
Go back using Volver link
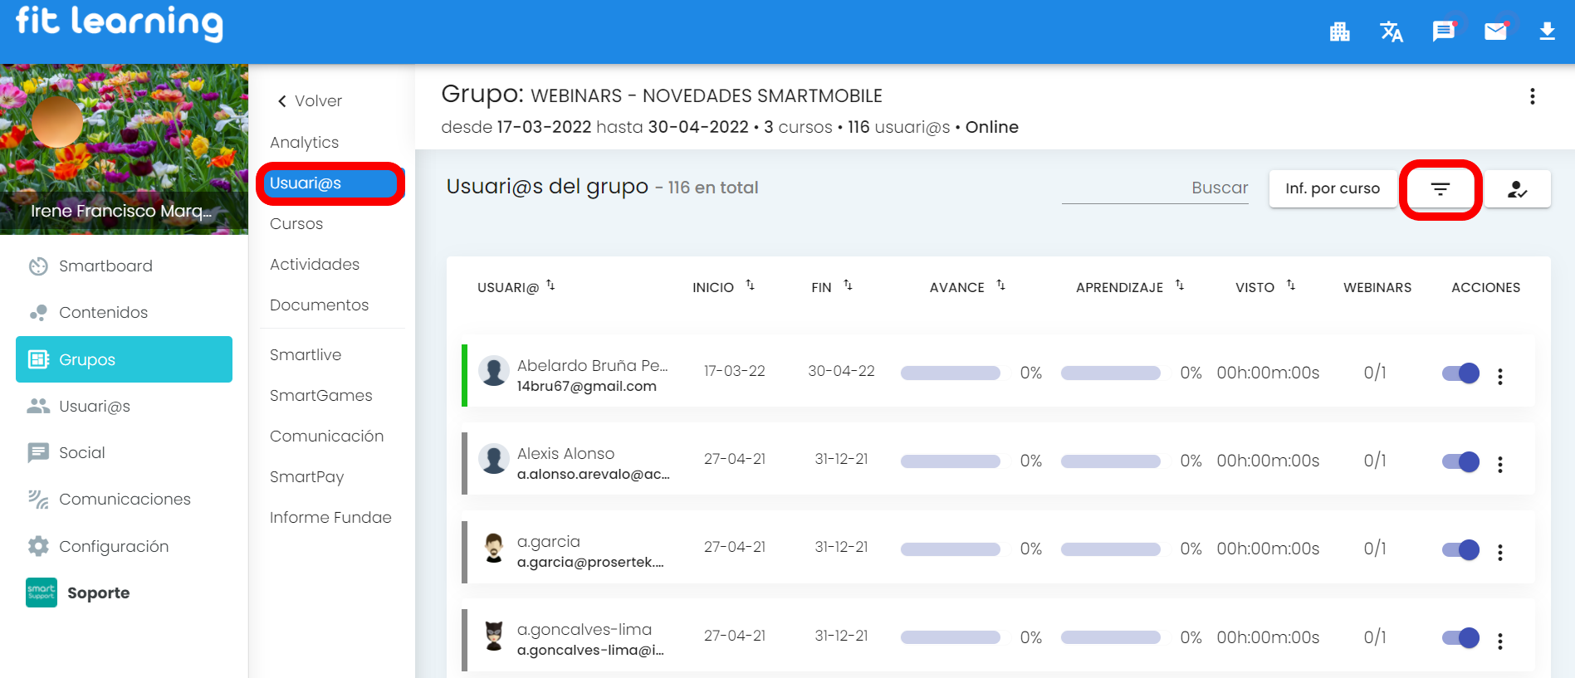point(310,101)
